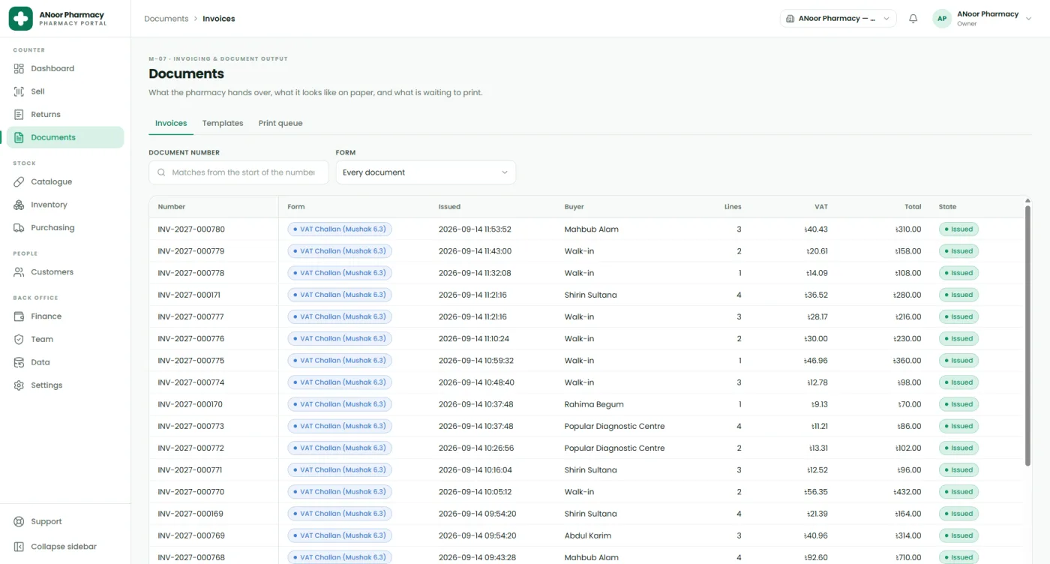Click the Support headset icon

pos(19,522)
